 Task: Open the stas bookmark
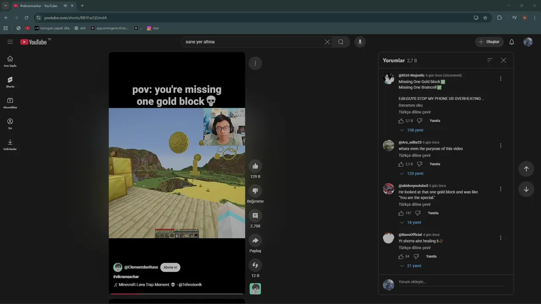pos(153,28)
